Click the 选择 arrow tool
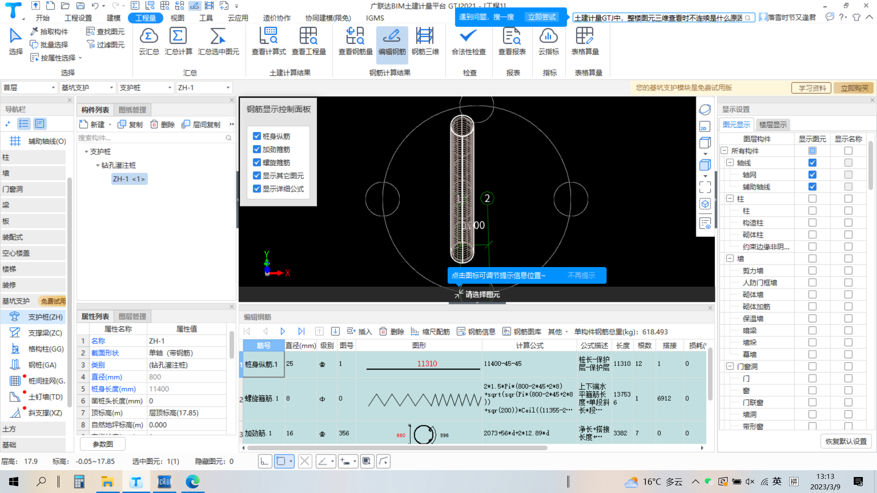877x493 pixels. pyautogui.click(x=16, y=41)
